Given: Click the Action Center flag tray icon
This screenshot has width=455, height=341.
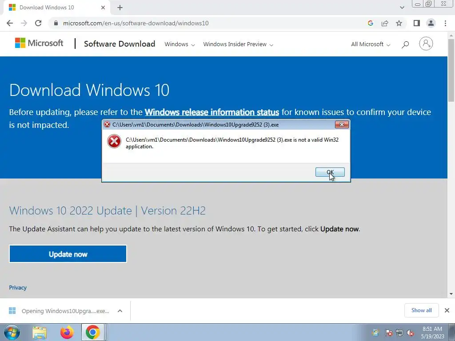Looking at the screenshot, I should click(389, 333).
